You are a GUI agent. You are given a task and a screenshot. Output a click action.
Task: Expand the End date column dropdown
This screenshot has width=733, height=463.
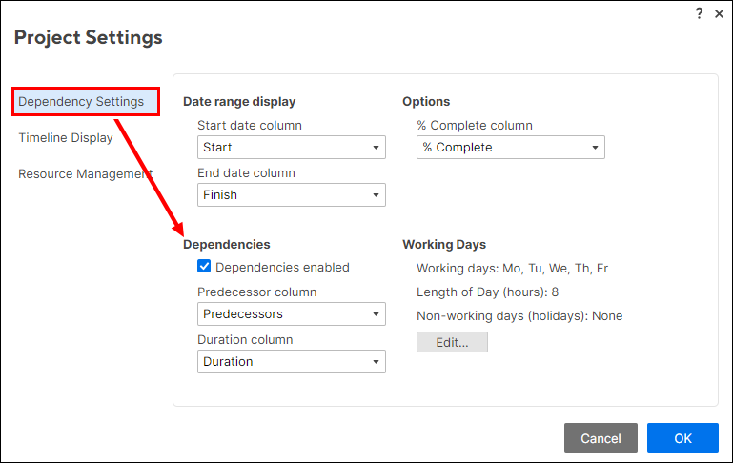pyautogui.click(x=291, y=195)
